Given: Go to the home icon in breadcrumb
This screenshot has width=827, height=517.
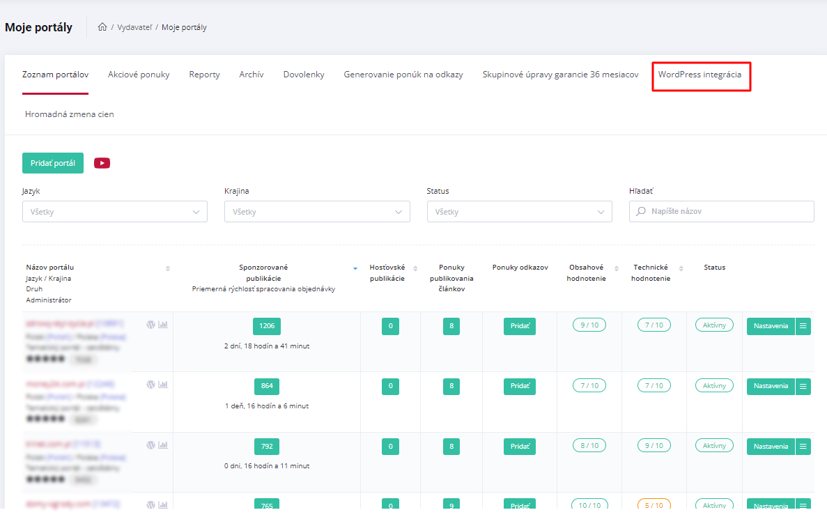Looking at the screenshot, I should pyautogui.click(x=102, y=27).
